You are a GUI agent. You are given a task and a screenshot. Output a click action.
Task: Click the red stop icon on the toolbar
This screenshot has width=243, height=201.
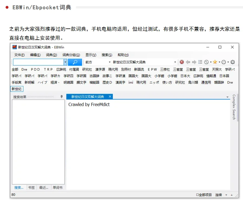(x=182, y=62)
